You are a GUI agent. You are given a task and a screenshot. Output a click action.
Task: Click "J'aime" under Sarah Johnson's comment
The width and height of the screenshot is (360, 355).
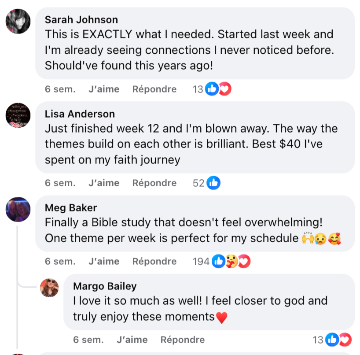coord(104,89)
